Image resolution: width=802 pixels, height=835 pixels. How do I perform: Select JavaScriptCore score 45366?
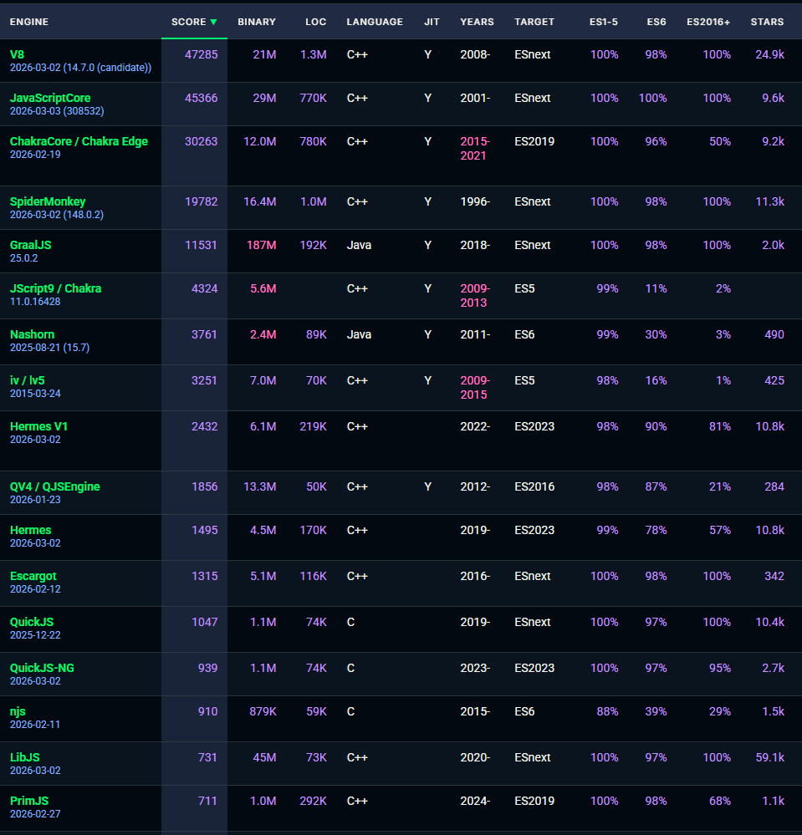pyautogui.click(x=201, y=98)
